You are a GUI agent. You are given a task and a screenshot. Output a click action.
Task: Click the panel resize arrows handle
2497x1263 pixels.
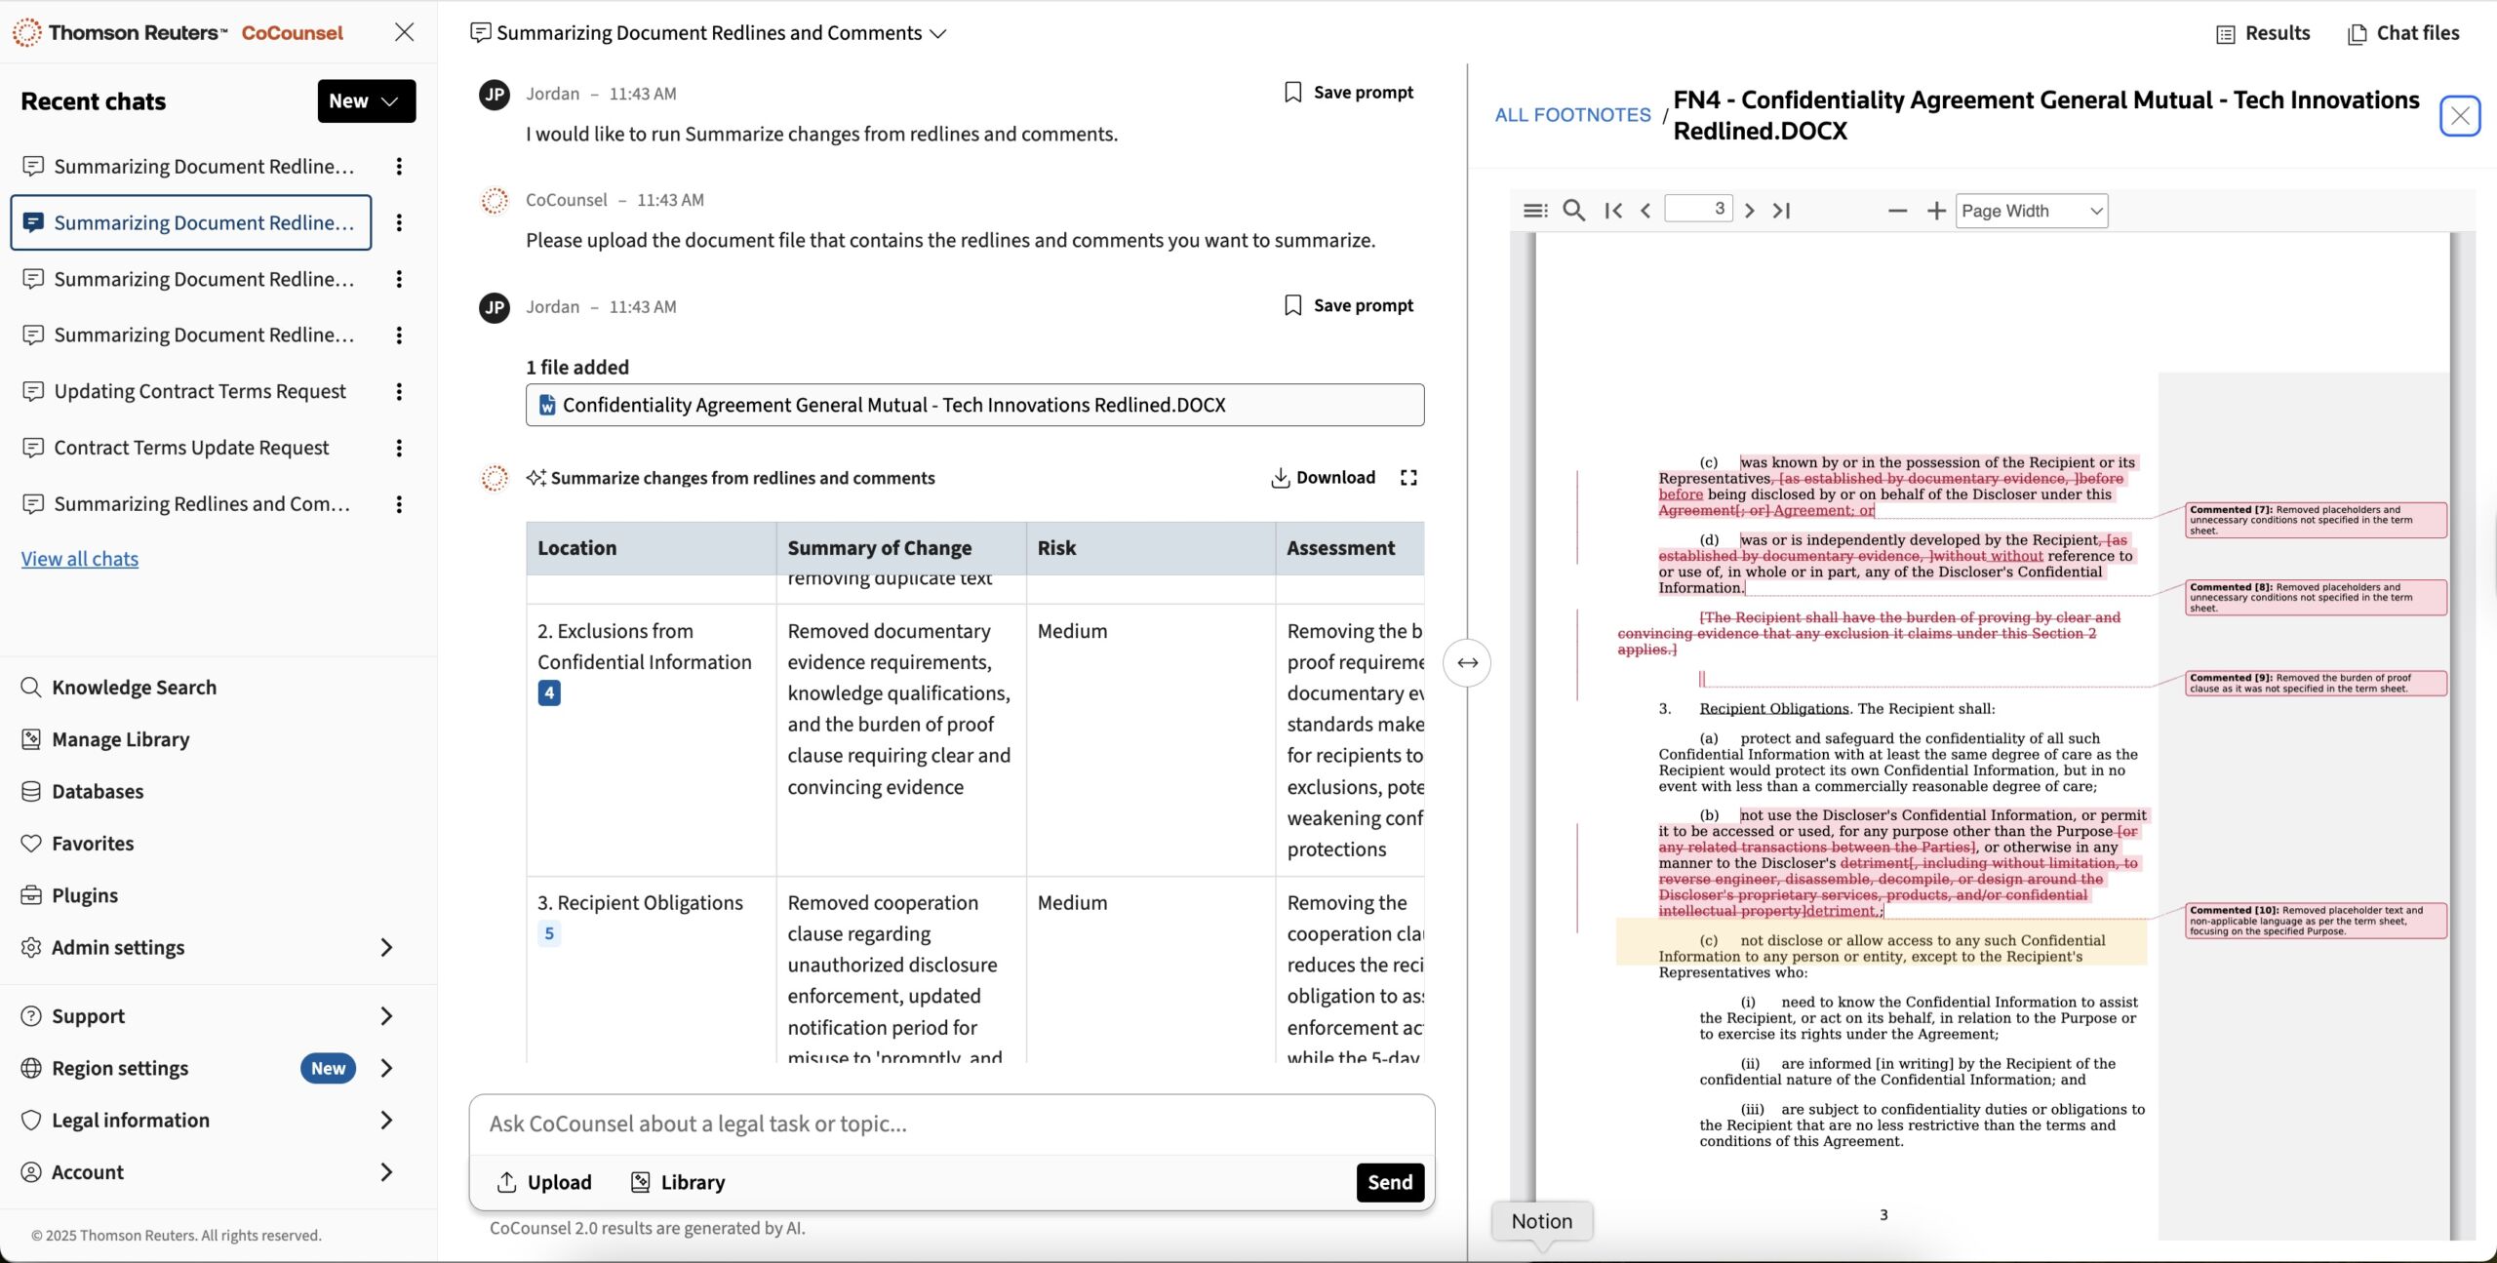pyautogui.click(x=1467, y=663)
